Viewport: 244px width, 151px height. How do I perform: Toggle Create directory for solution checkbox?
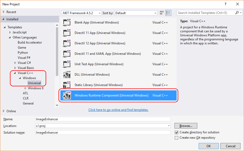(176, 132)
